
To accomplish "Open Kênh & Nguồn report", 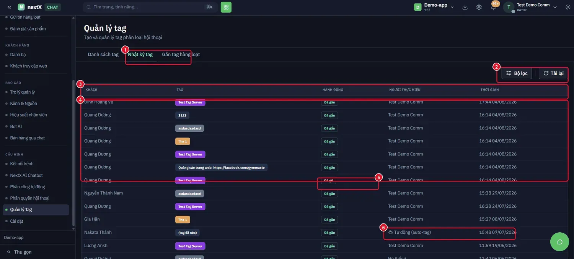I will click(x=24, y=104).
